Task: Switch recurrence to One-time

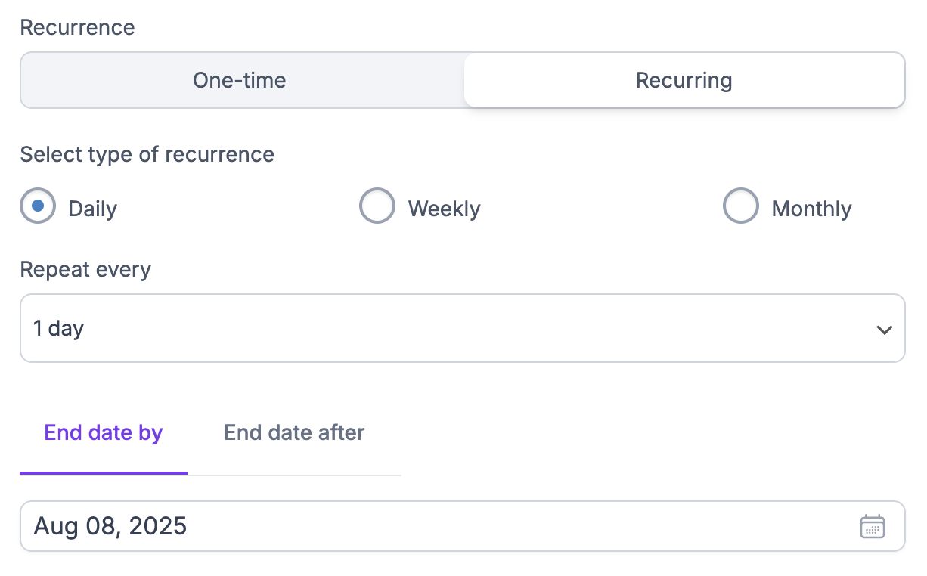Action: [240, 80]
